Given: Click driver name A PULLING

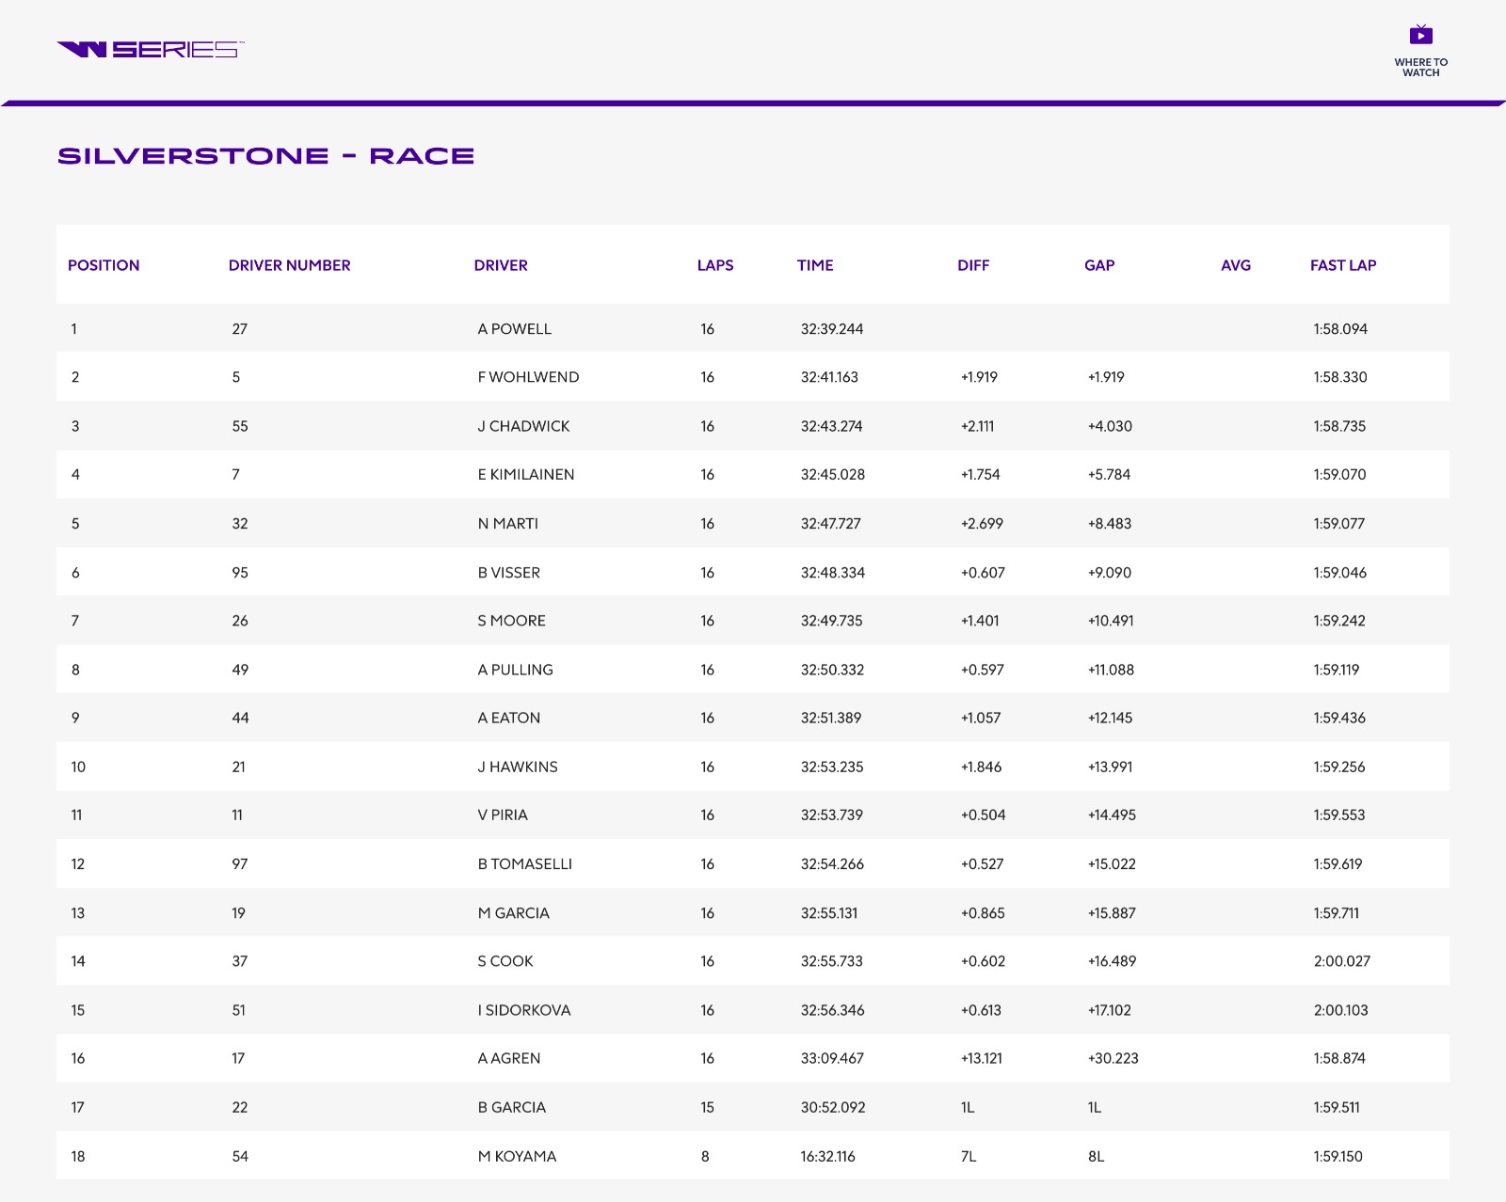Looking at the screenshot, I should click(516, 670).
